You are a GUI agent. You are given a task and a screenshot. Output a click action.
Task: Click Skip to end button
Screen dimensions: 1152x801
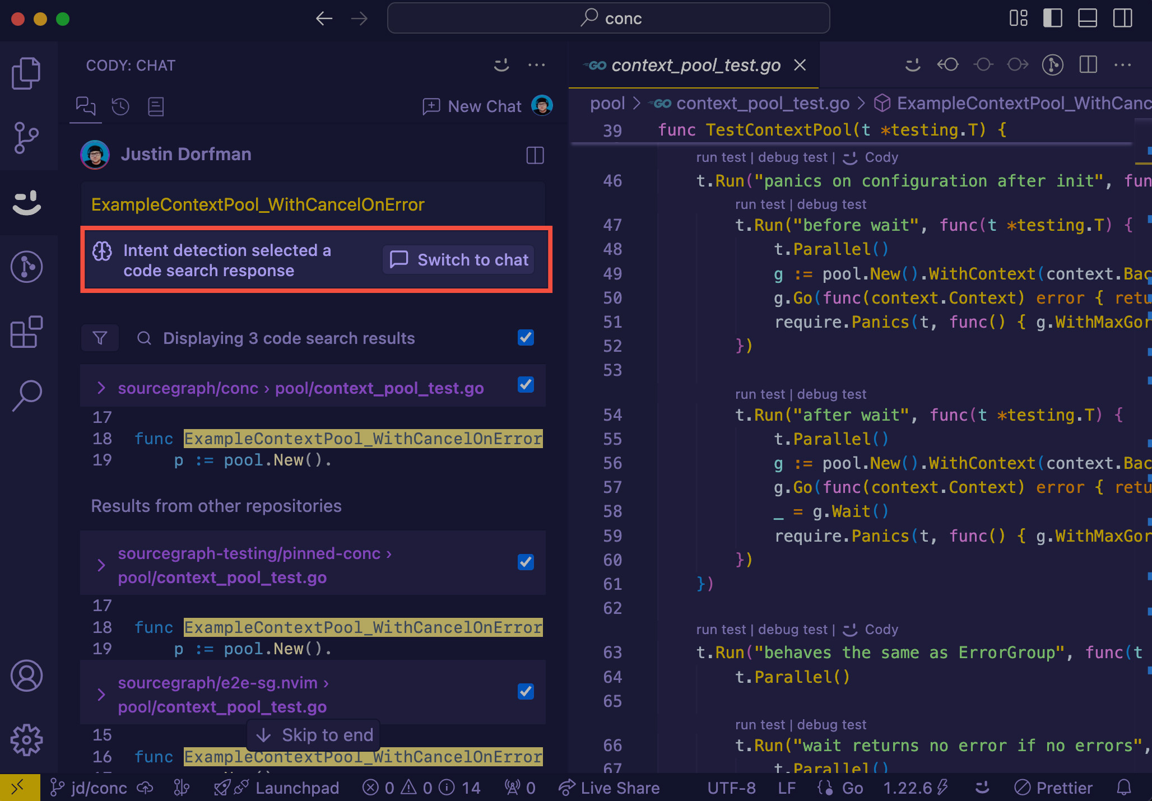[x=313, y=735]
